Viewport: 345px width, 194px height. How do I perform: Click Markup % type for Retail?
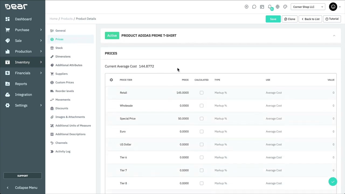pyautogui.click(x=221, y=93)
